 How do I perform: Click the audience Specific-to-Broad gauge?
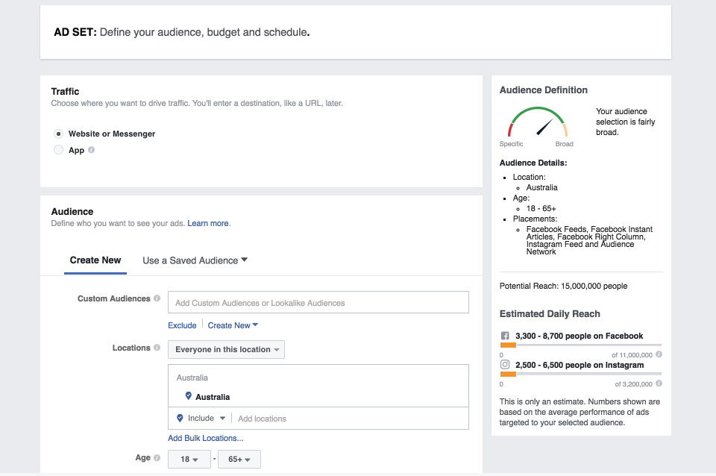538,122
